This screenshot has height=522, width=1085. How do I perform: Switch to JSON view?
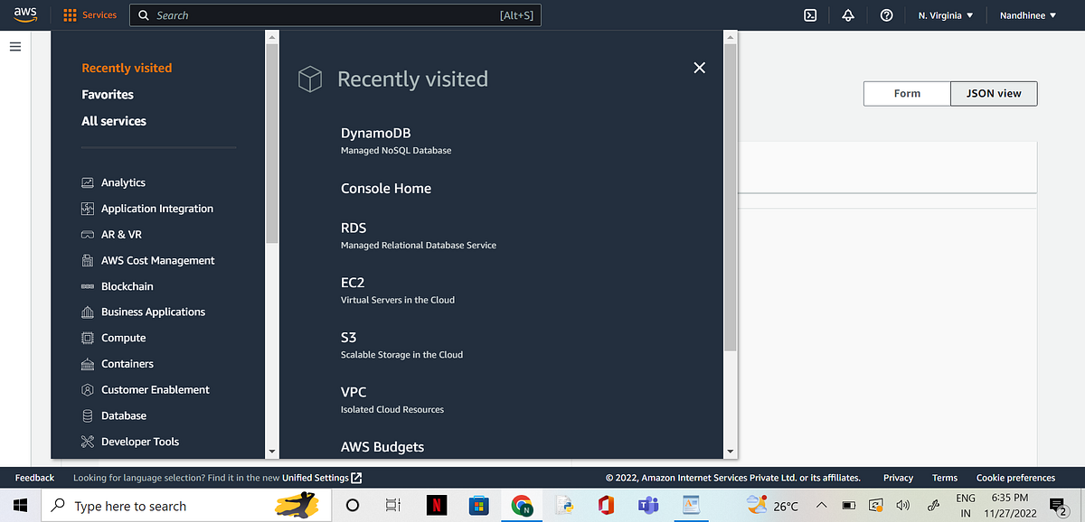pos(993,93)
